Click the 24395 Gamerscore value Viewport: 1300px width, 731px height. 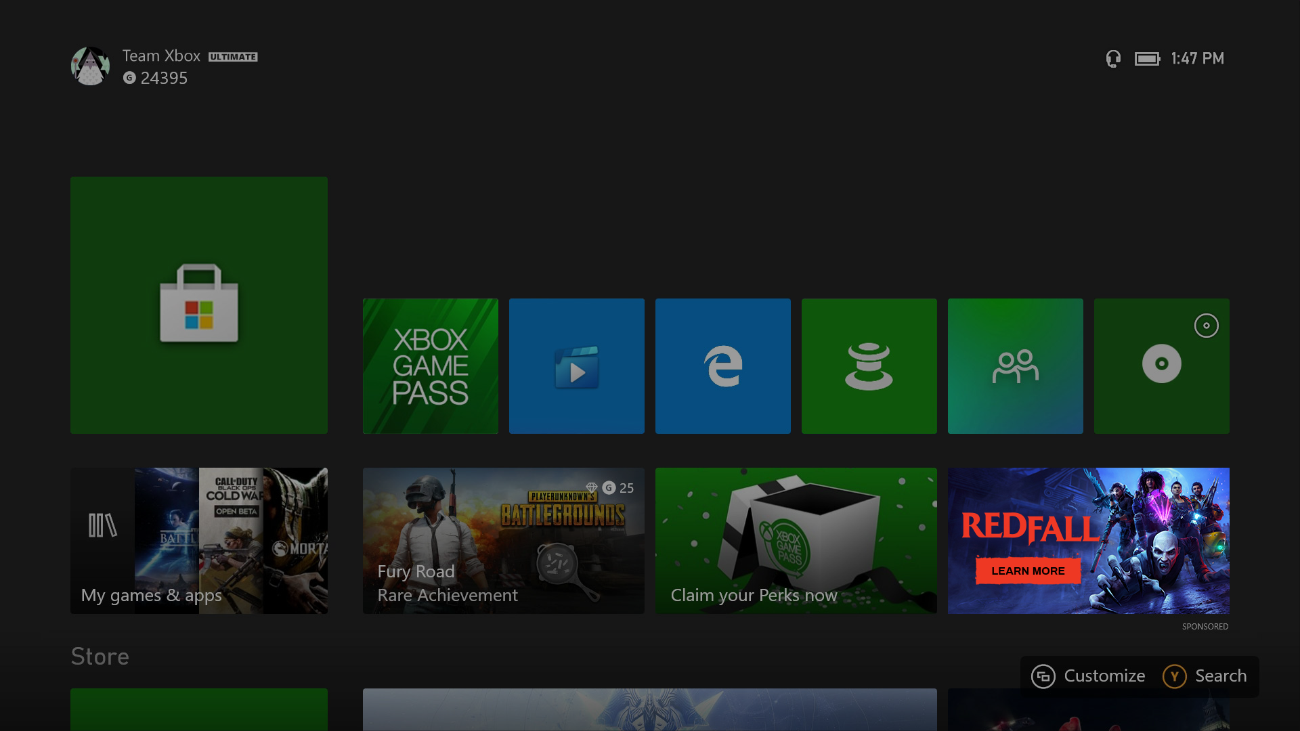[164, 79]
